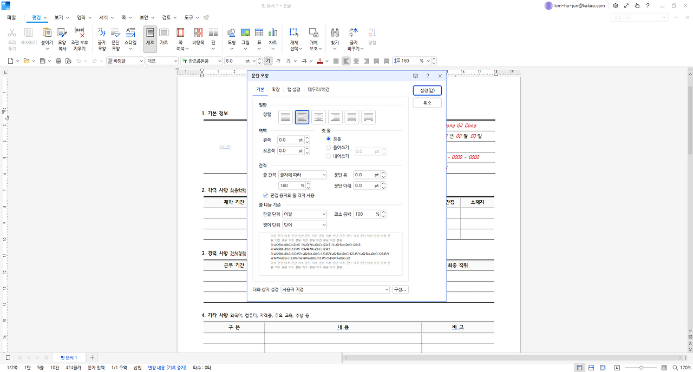Screen dimensions: 693x372
Task: Switch to the 탭 설정 tab
Action: pyautogui.click(x=293, y=89)
